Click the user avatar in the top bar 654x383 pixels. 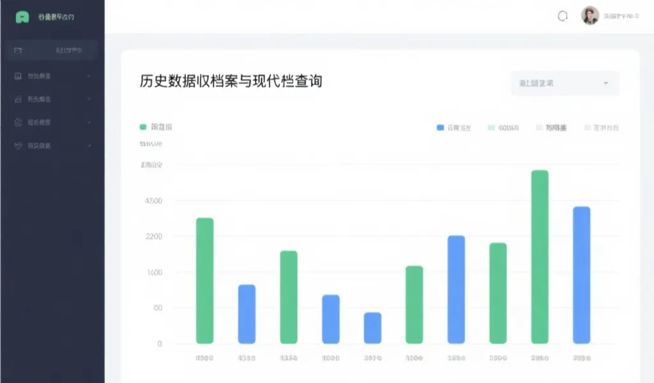pyautogui.click(x=589, y=15)
